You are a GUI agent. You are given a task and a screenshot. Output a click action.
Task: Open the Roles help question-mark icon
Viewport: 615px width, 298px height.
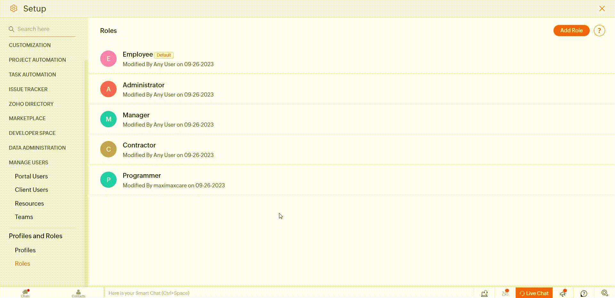(x=599, y=31)
